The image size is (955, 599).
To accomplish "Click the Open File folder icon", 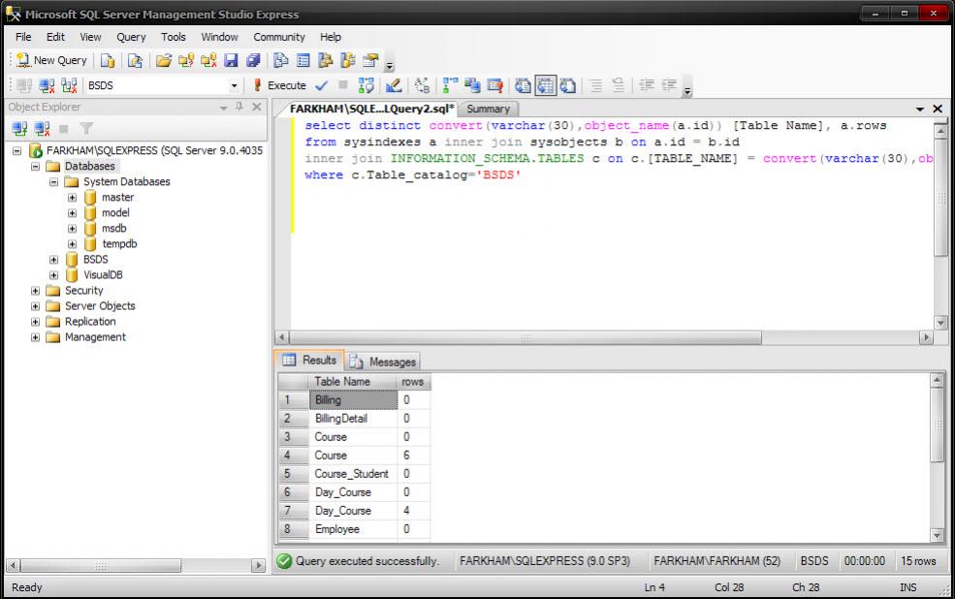I will (164, 60).
